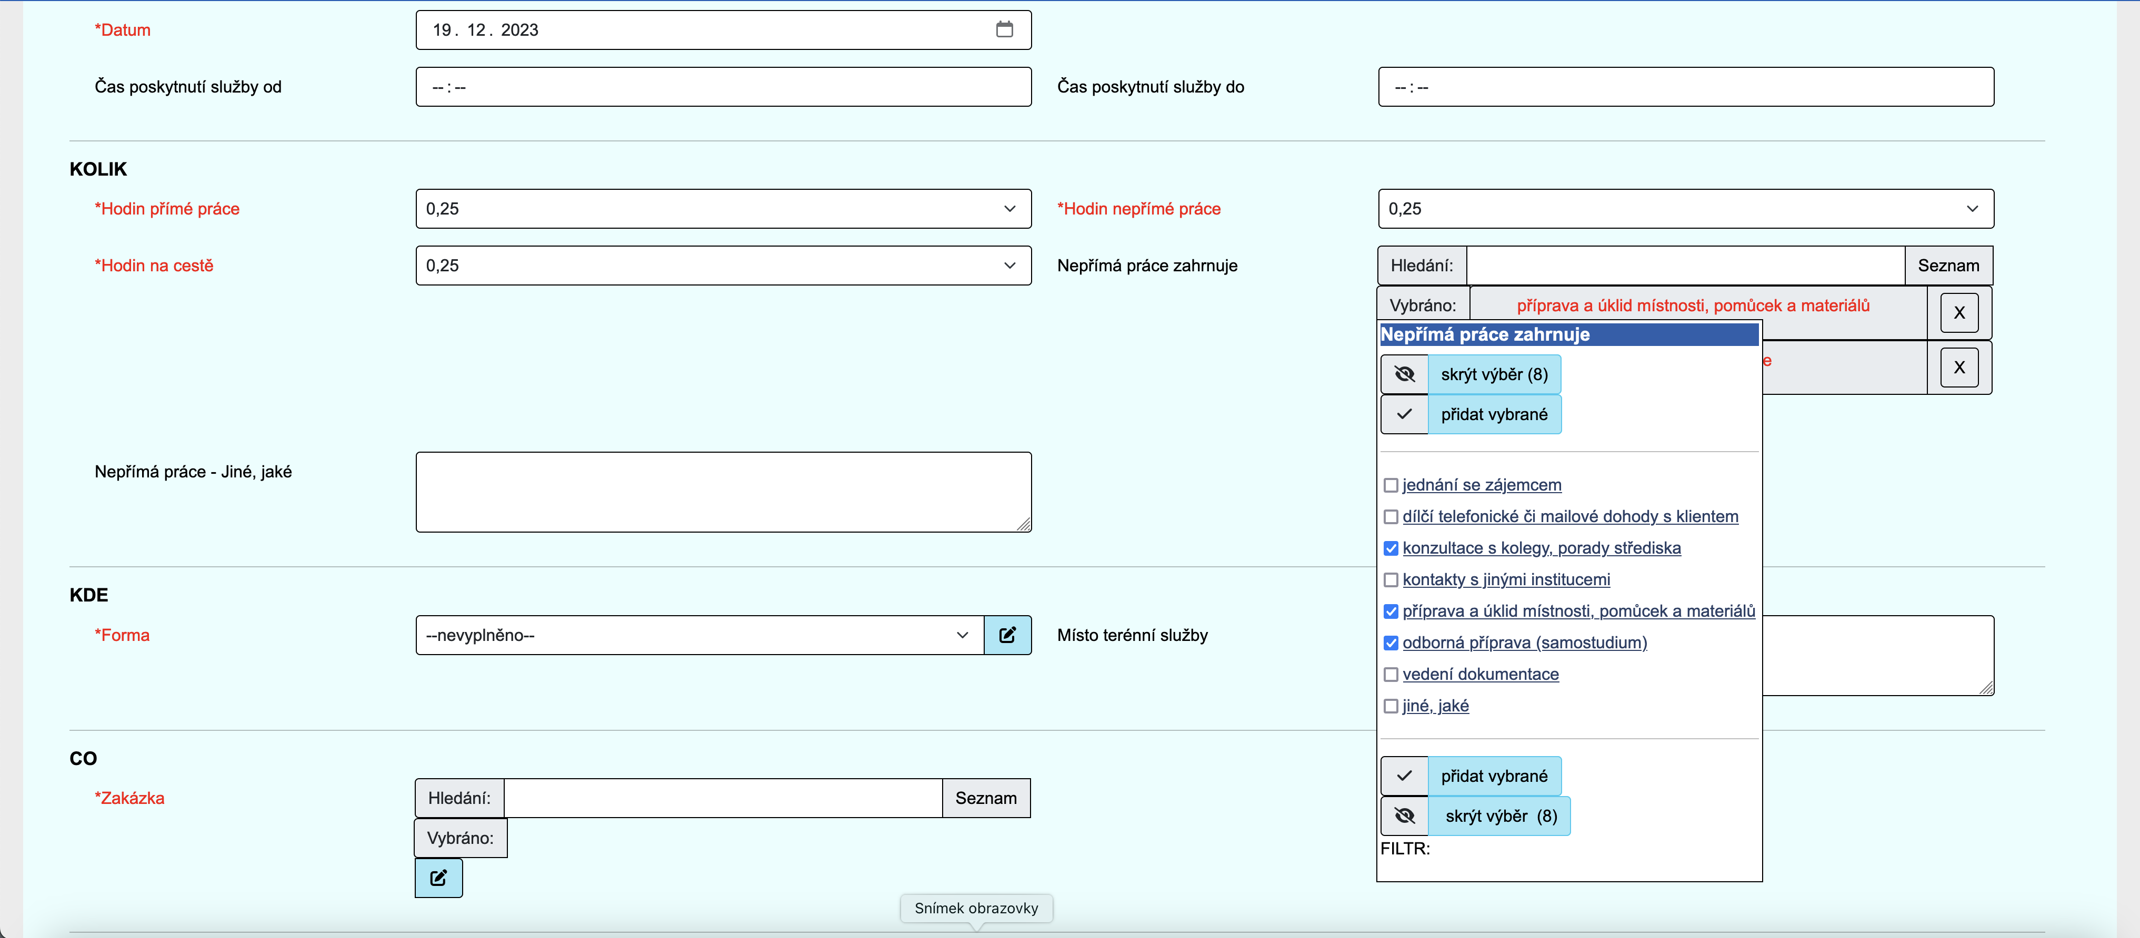Click the Nepřímá práce - Jiné, jaké textarea
Image resolution: width=2140 pixels, height=938 pixels.
click(723, 492)
